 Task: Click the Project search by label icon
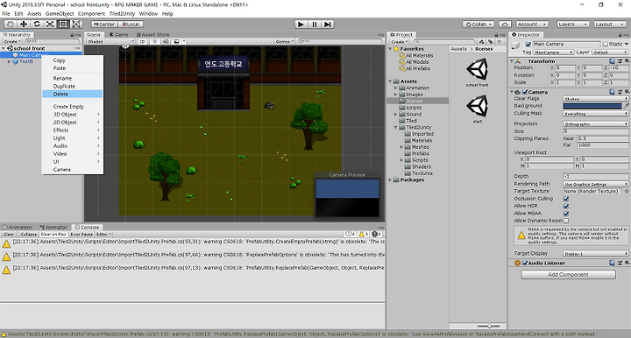pos(490,41)
